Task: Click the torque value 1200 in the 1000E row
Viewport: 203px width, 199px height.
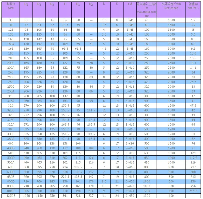Action: click(147, 191)
